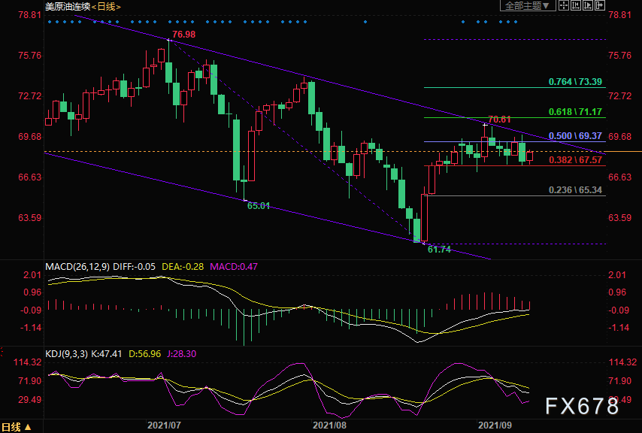The image size is (642, 433).
Task: Click the 2021/08 date on the time axis
Action: 329,425
